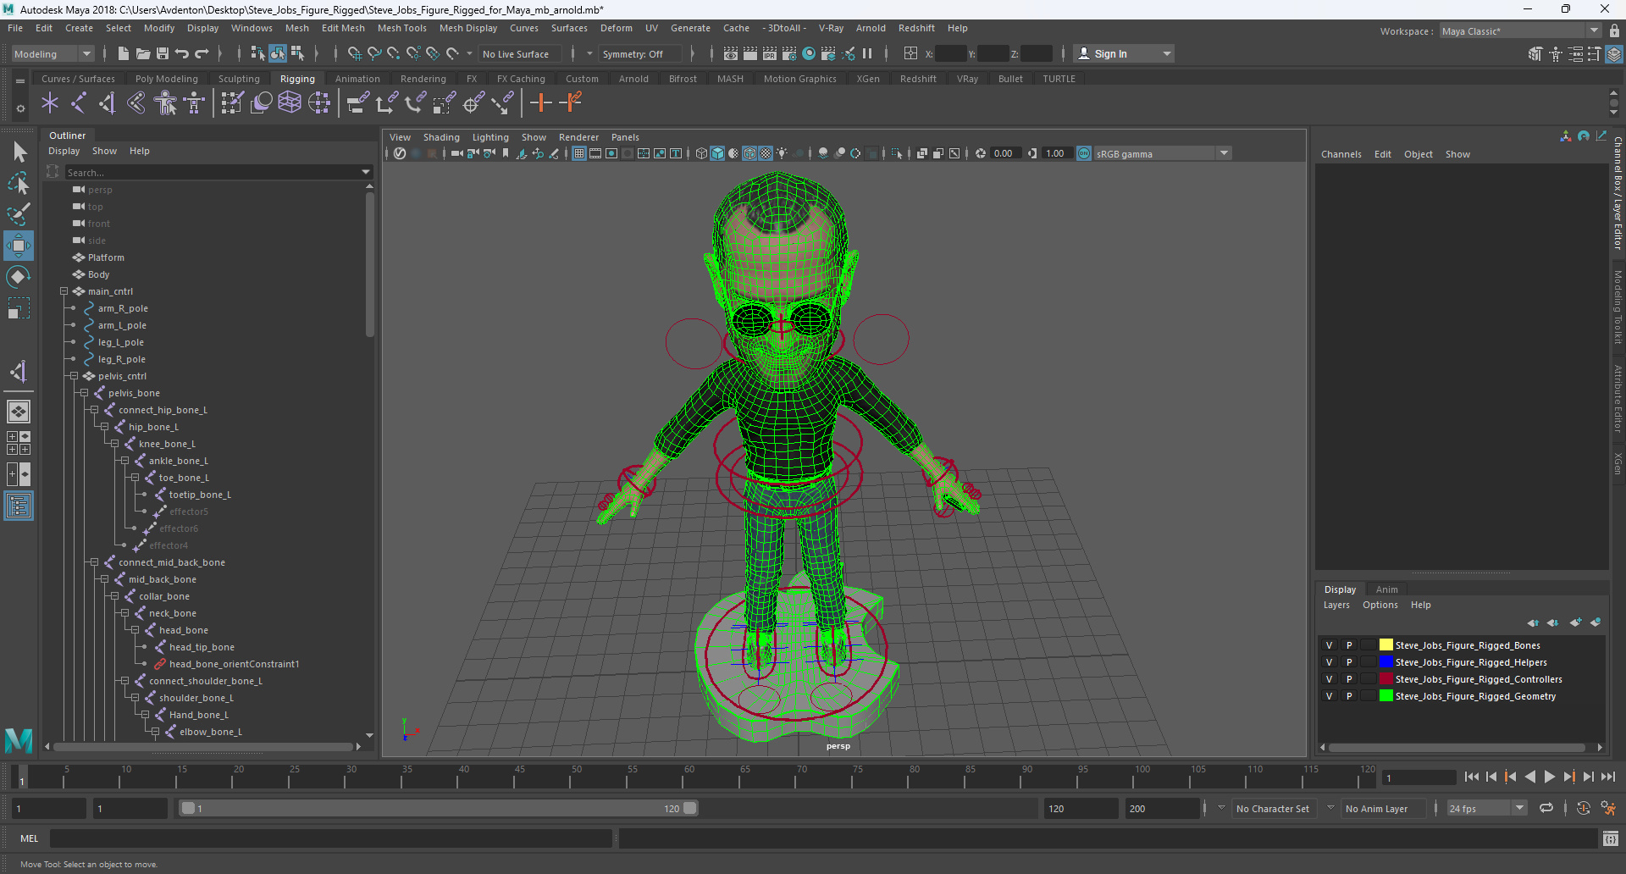Screen dimensions: 1626x874
Task: Toggle playback P of Steve_Jobs_Figure_Rigged_Geometry layer
Action: (1349, 696)
